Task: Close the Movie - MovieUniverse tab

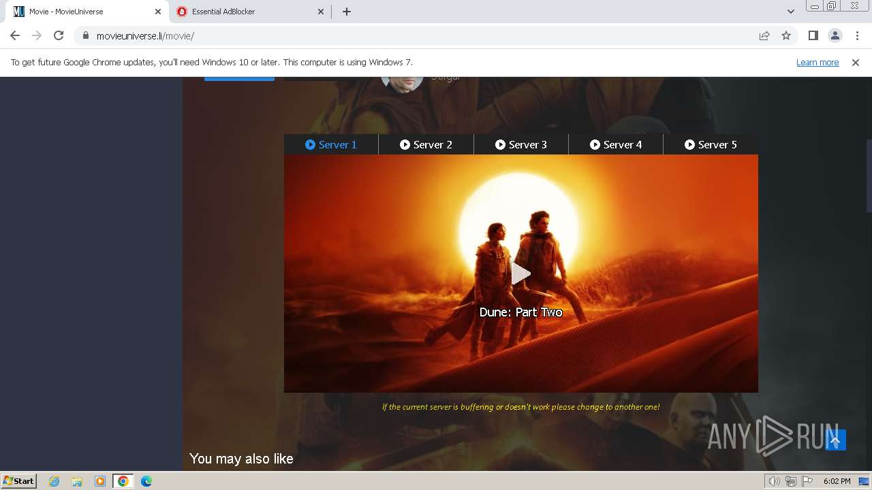Action: (x=158, y=12)
